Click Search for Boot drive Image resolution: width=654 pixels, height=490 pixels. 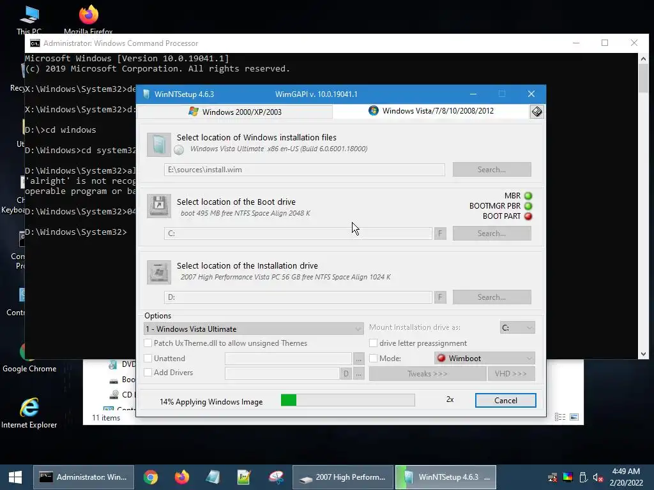click(x=492, y=234)
